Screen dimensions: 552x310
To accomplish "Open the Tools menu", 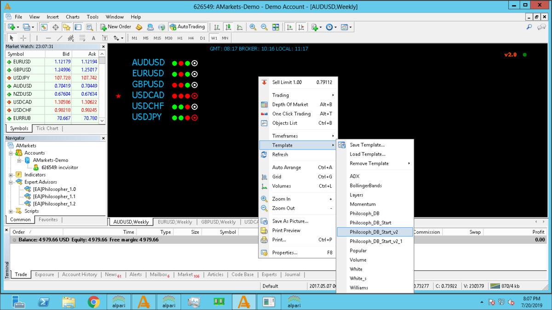I will click(x=93, y=17).
